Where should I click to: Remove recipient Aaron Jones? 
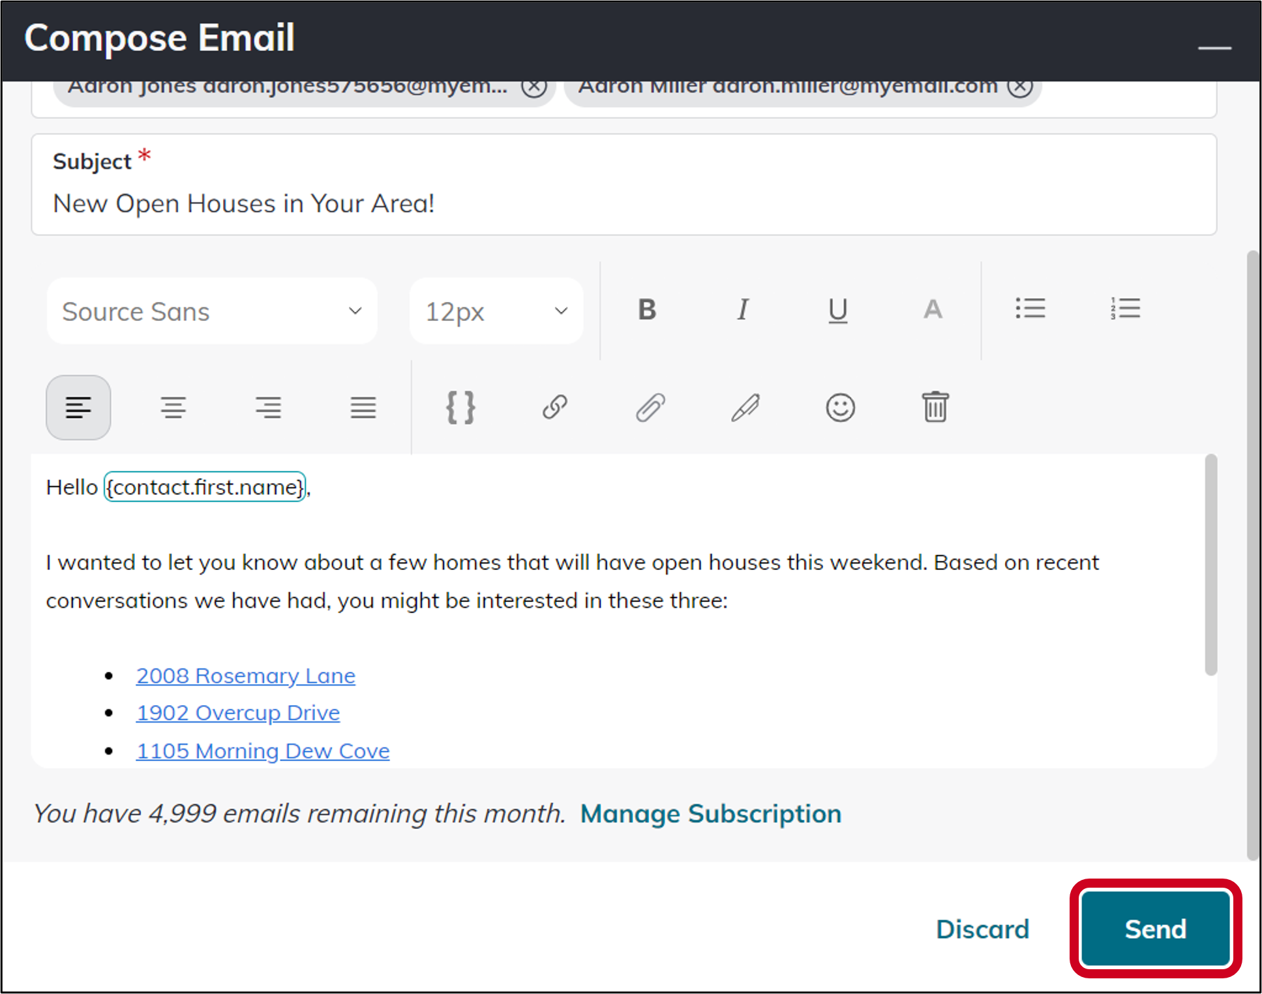point(533,87)
